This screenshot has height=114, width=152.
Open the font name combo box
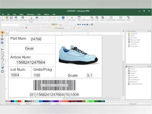[x=10, y=25]
